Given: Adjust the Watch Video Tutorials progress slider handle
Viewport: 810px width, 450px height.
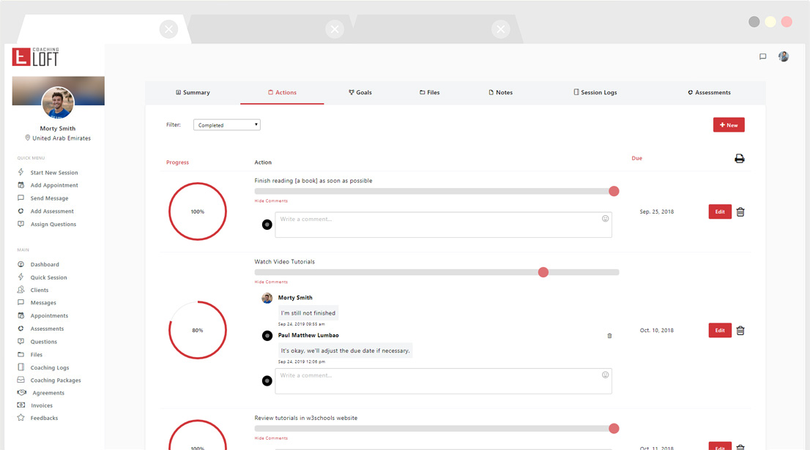Looking at the screenshot, I should pyautogui.click(x=543, y=272).
